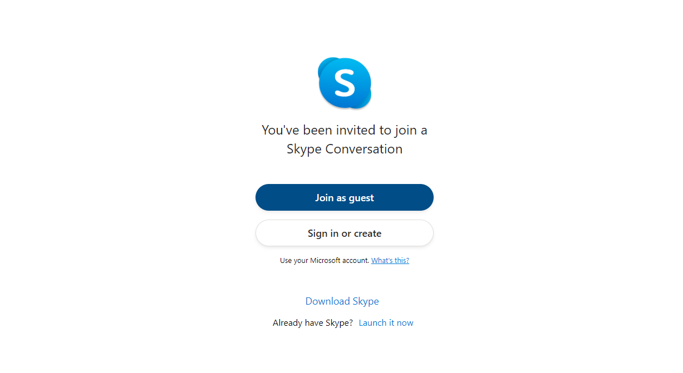The height and width of the screenshot is (373, 683).
Task: Sign in with a Microsoft account
Action: pyautogui.click(x=344, y=233)
